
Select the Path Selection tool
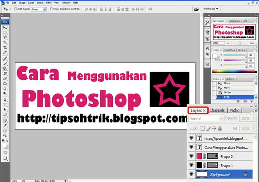tap(5, 110)
